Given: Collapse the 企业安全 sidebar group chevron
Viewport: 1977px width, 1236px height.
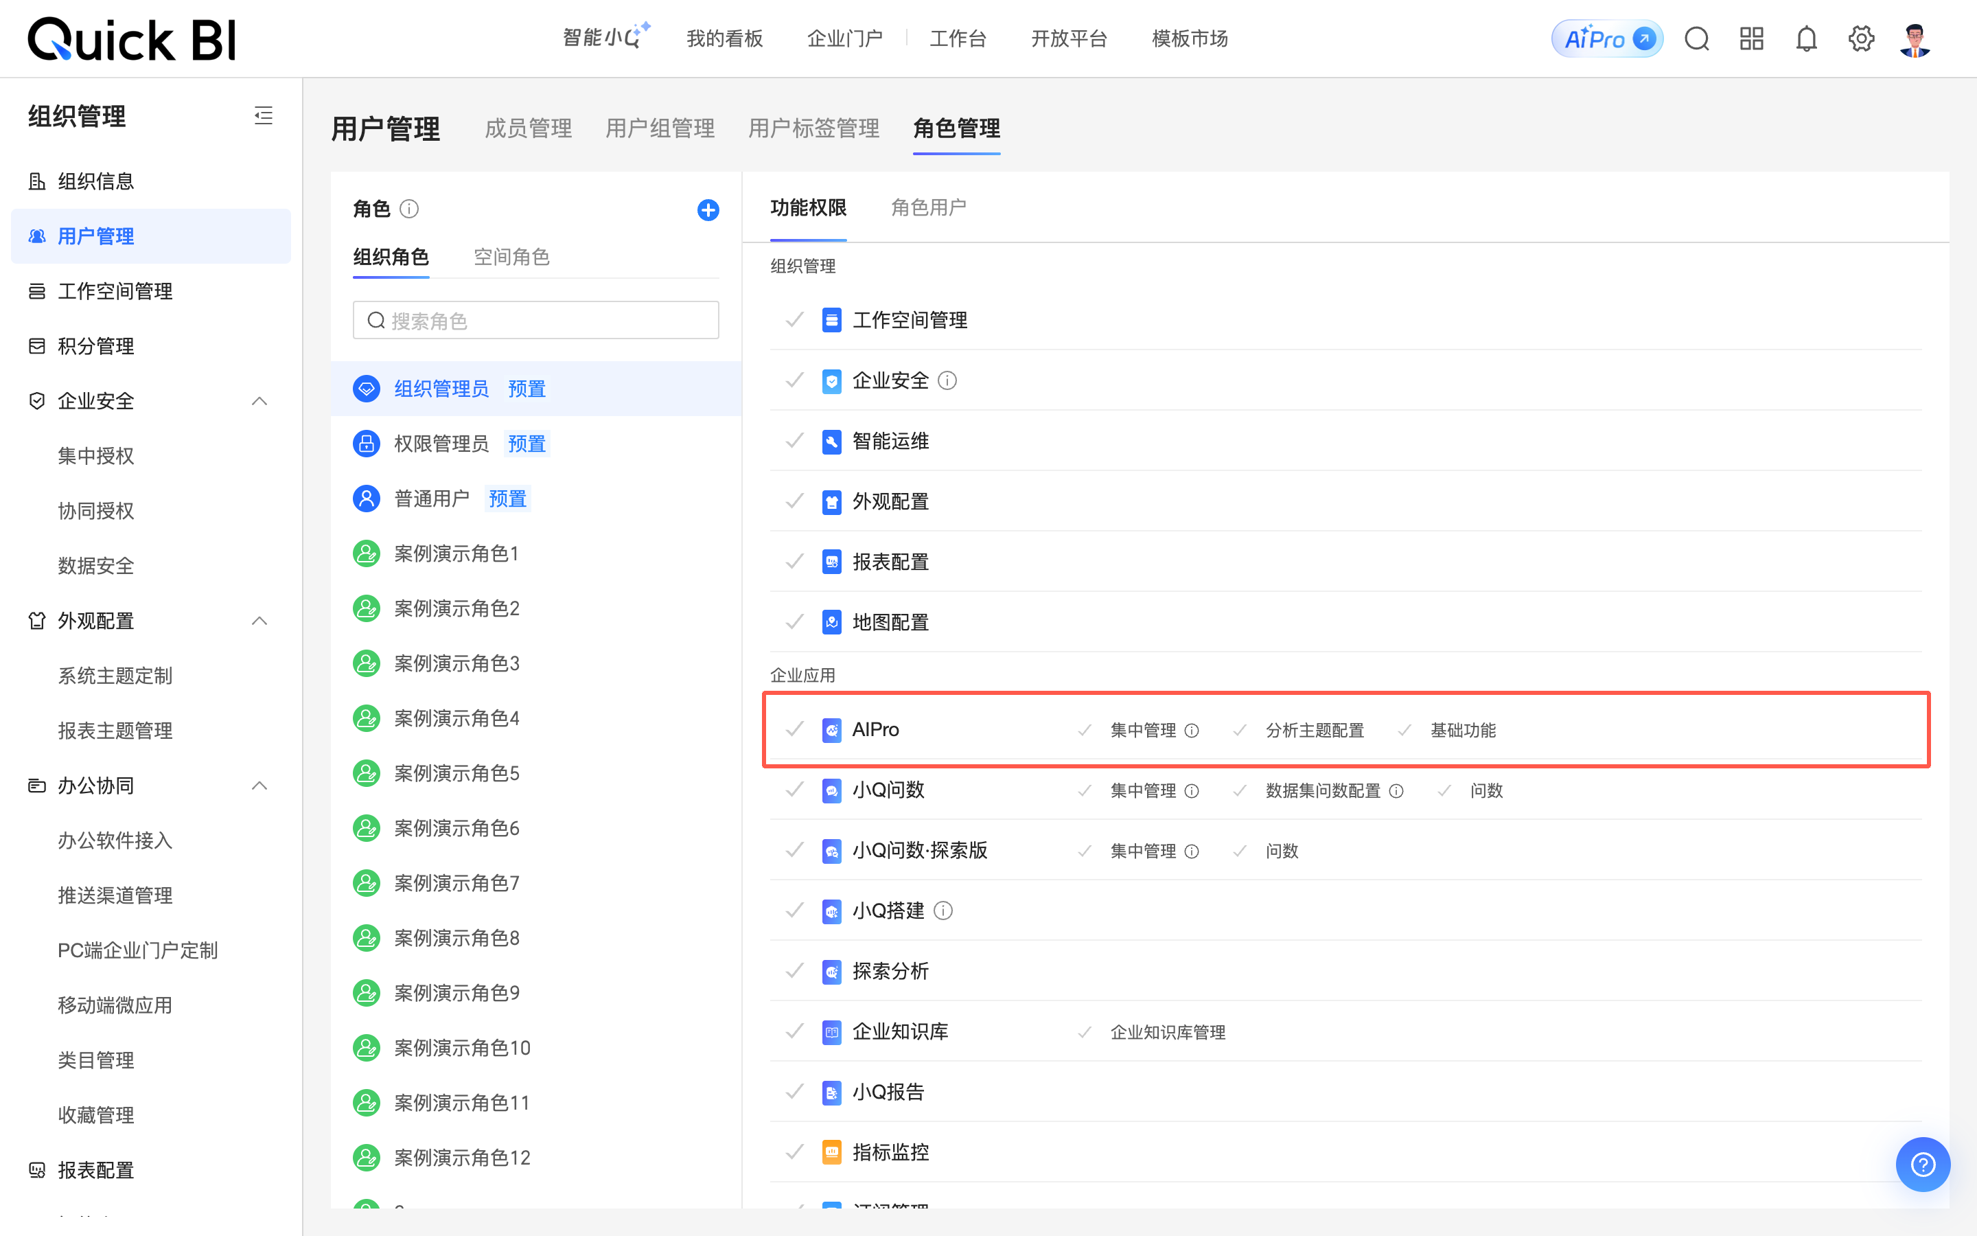Looking at the screenshot, I should click(259, 402).
